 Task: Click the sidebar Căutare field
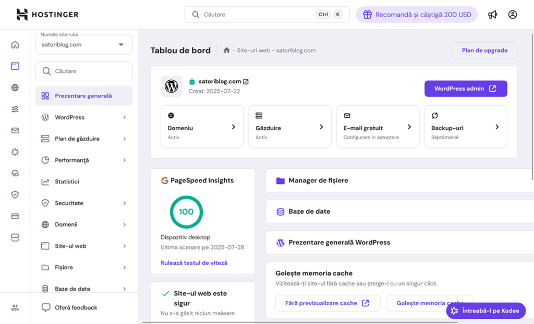(84, 71)
